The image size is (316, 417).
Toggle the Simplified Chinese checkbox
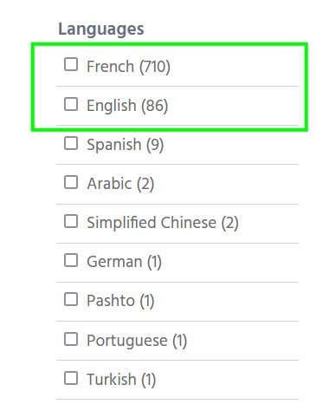pyautogui.click(x=71, y=221)
